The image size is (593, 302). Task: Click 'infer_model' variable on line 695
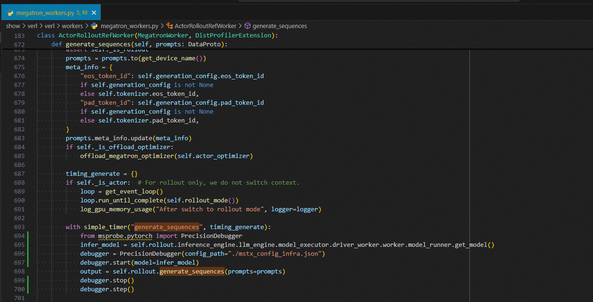click(100, 245)
